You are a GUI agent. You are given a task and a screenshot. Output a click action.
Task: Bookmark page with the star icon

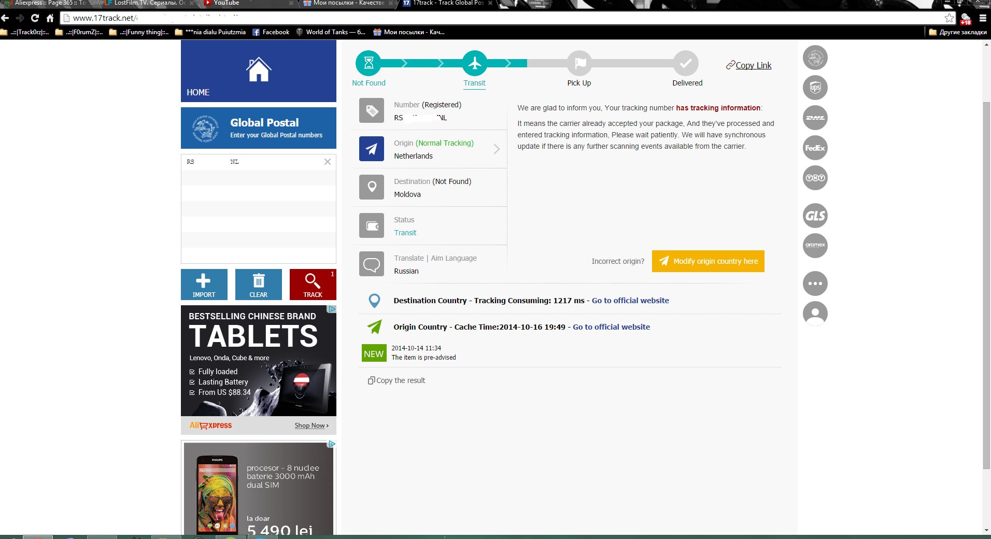click(x=949, y=18)
